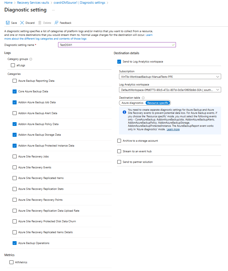
Task: Click the Discard X icon
Action: pyautogui.click(x=22, y=23)
